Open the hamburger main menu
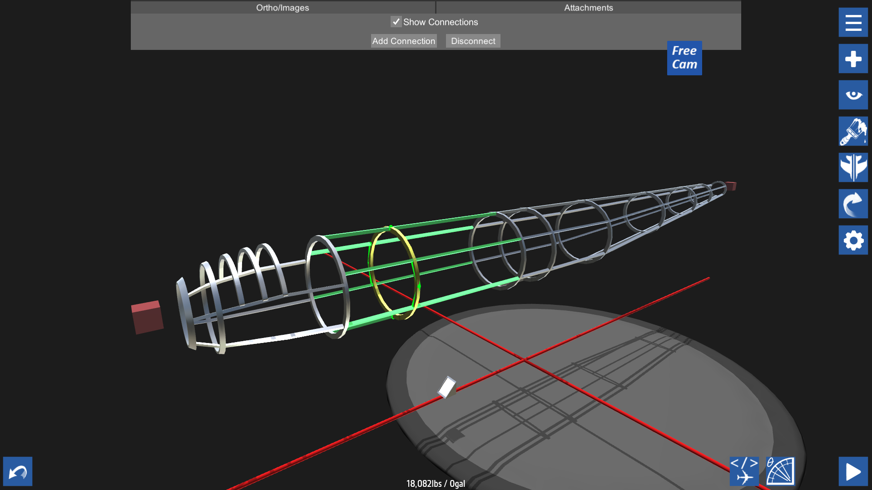Viewport: 872px width, 490px height. (x=853, y=22)
